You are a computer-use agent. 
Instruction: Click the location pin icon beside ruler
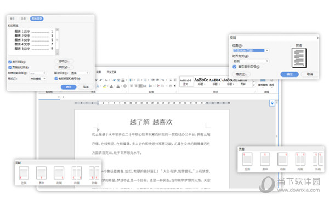(x=272, y=103)
